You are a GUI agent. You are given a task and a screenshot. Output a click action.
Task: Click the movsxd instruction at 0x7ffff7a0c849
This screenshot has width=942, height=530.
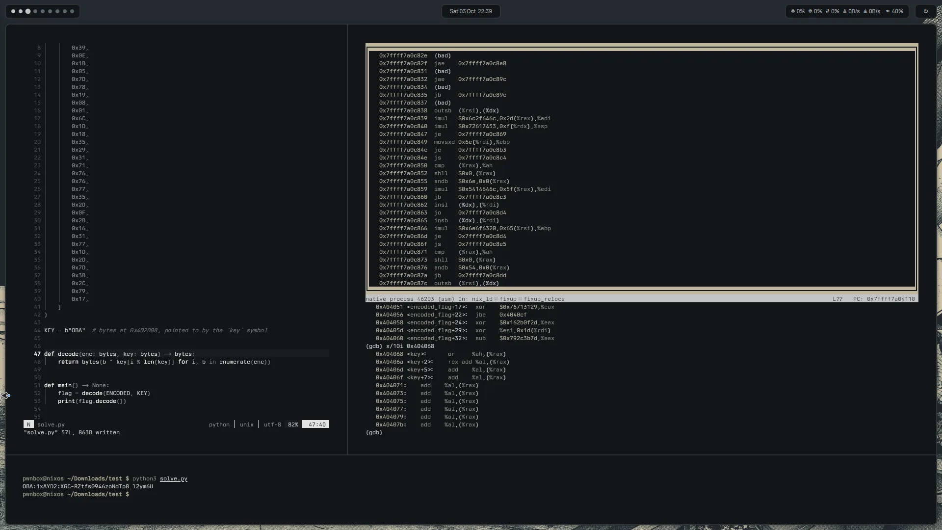445,142
